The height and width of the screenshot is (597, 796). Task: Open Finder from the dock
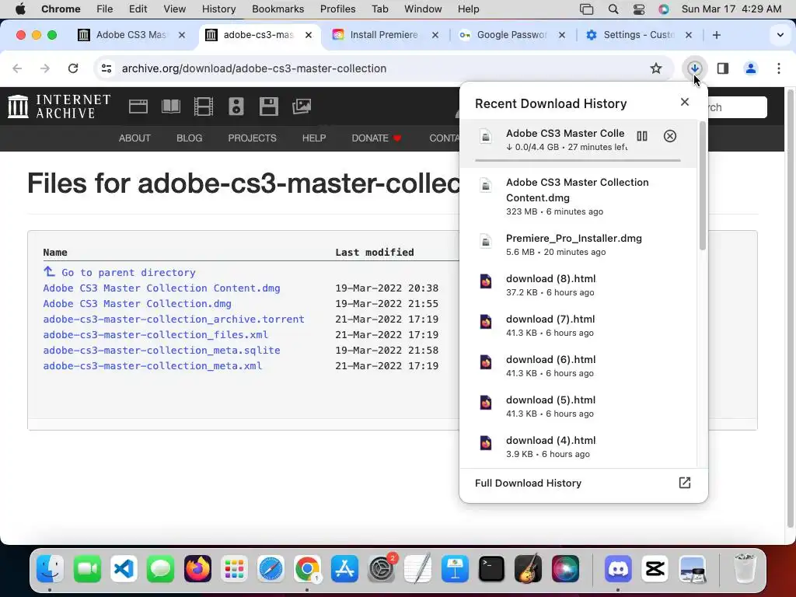click(50, 568)
